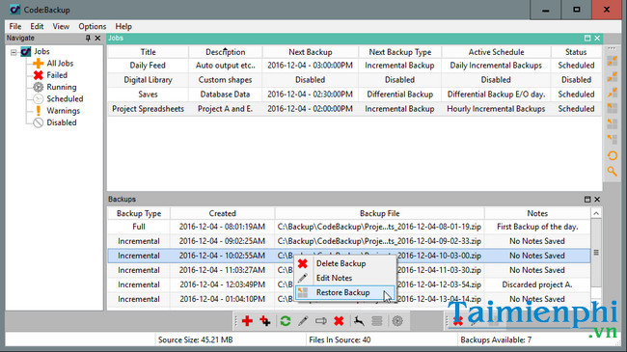Image resolution: width=627 pixels, height=352 pixels.
Task: Click Backups list scrollbar up arrow
Action: [x=596, y=213]
